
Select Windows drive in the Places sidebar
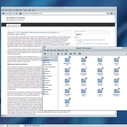[50, 71]
